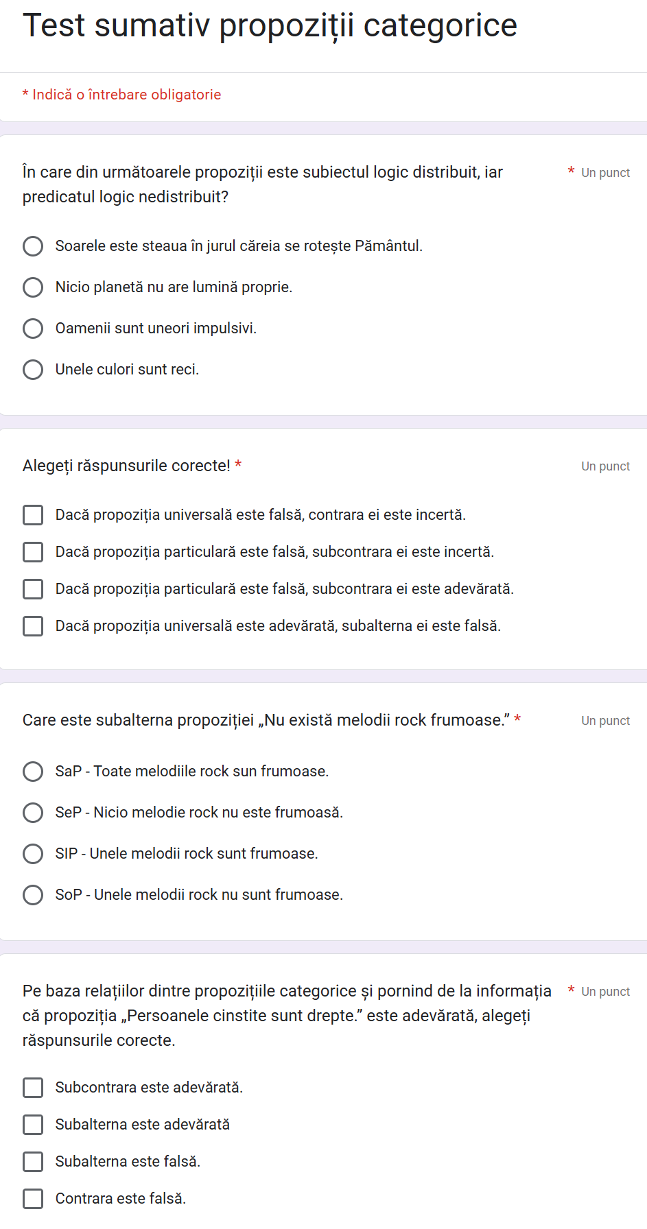Choose "Nicio planetă nu are lumină proprie"
This screenshot has width=647, height=1229.
point(33,287)
